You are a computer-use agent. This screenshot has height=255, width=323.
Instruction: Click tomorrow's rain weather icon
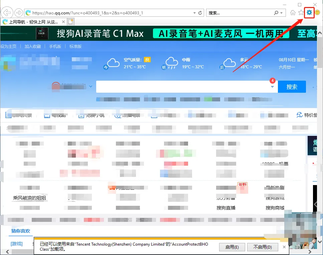[170, 63]
